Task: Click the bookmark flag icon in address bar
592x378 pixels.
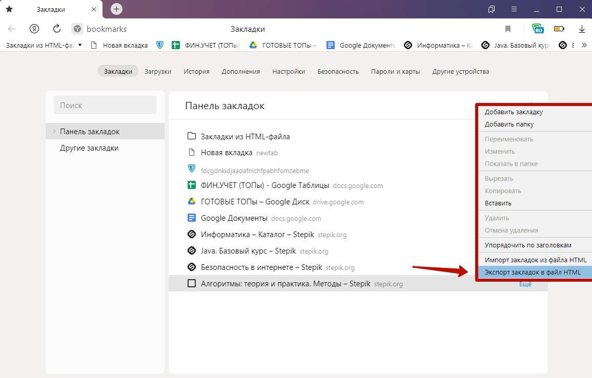Action: click(508, 29)
